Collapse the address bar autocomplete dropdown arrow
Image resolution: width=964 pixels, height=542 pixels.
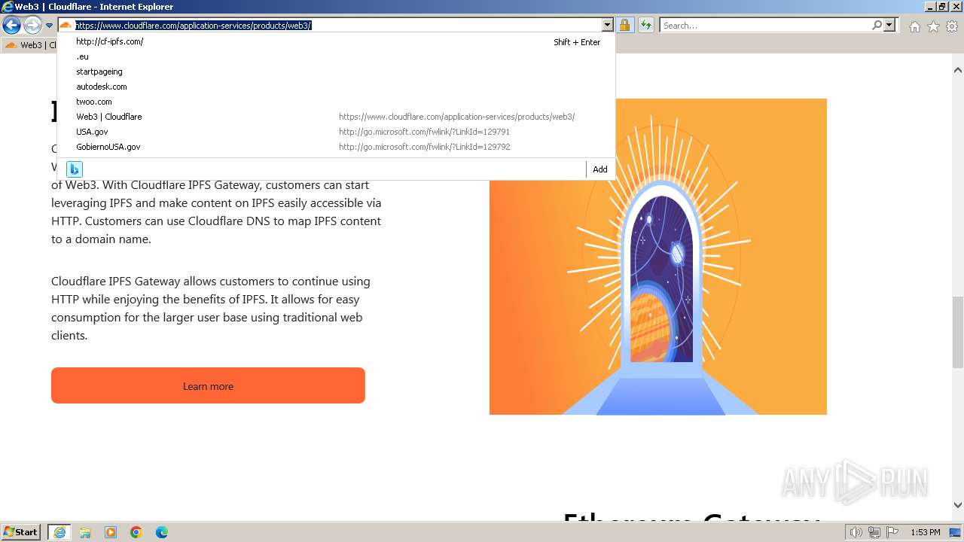click(607, 26)
